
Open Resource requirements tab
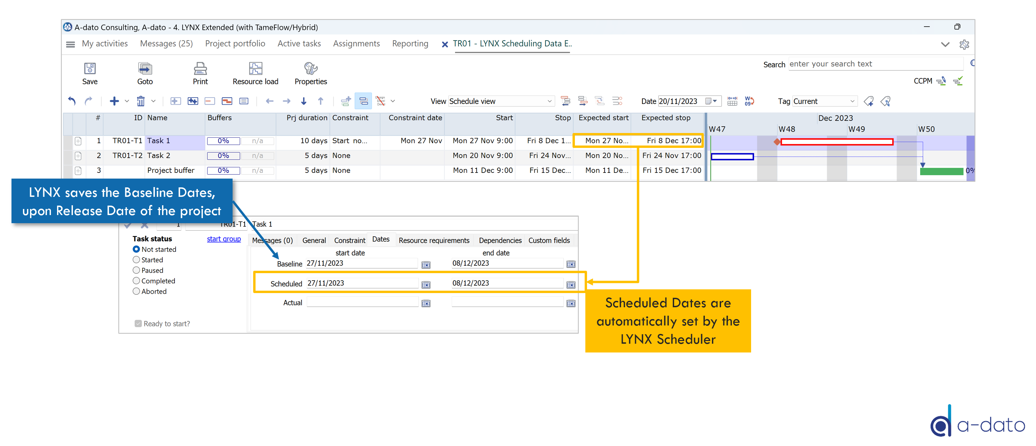tap(433, 240)
